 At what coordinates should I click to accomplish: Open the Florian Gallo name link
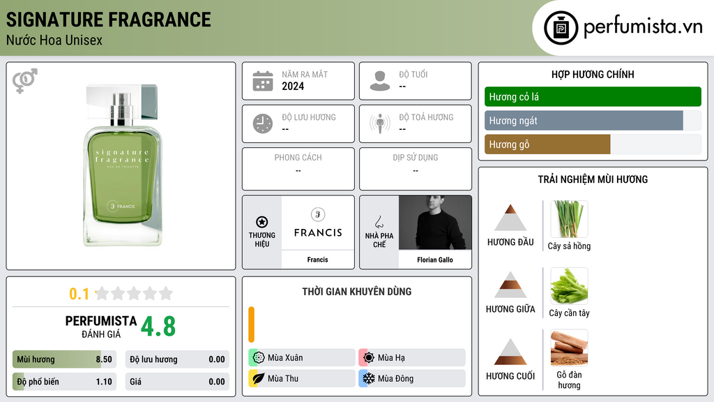pyautogui.click(x=435, y=260)
